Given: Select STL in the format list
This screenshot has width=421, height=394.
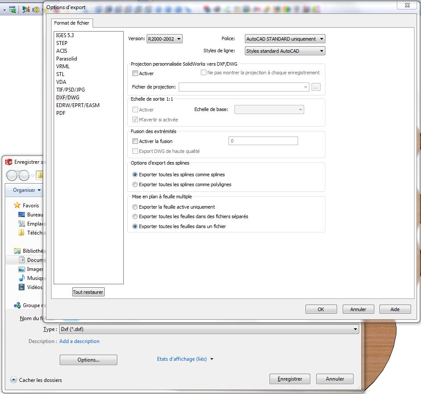Looking at the screenshot, I should [60, 74].
